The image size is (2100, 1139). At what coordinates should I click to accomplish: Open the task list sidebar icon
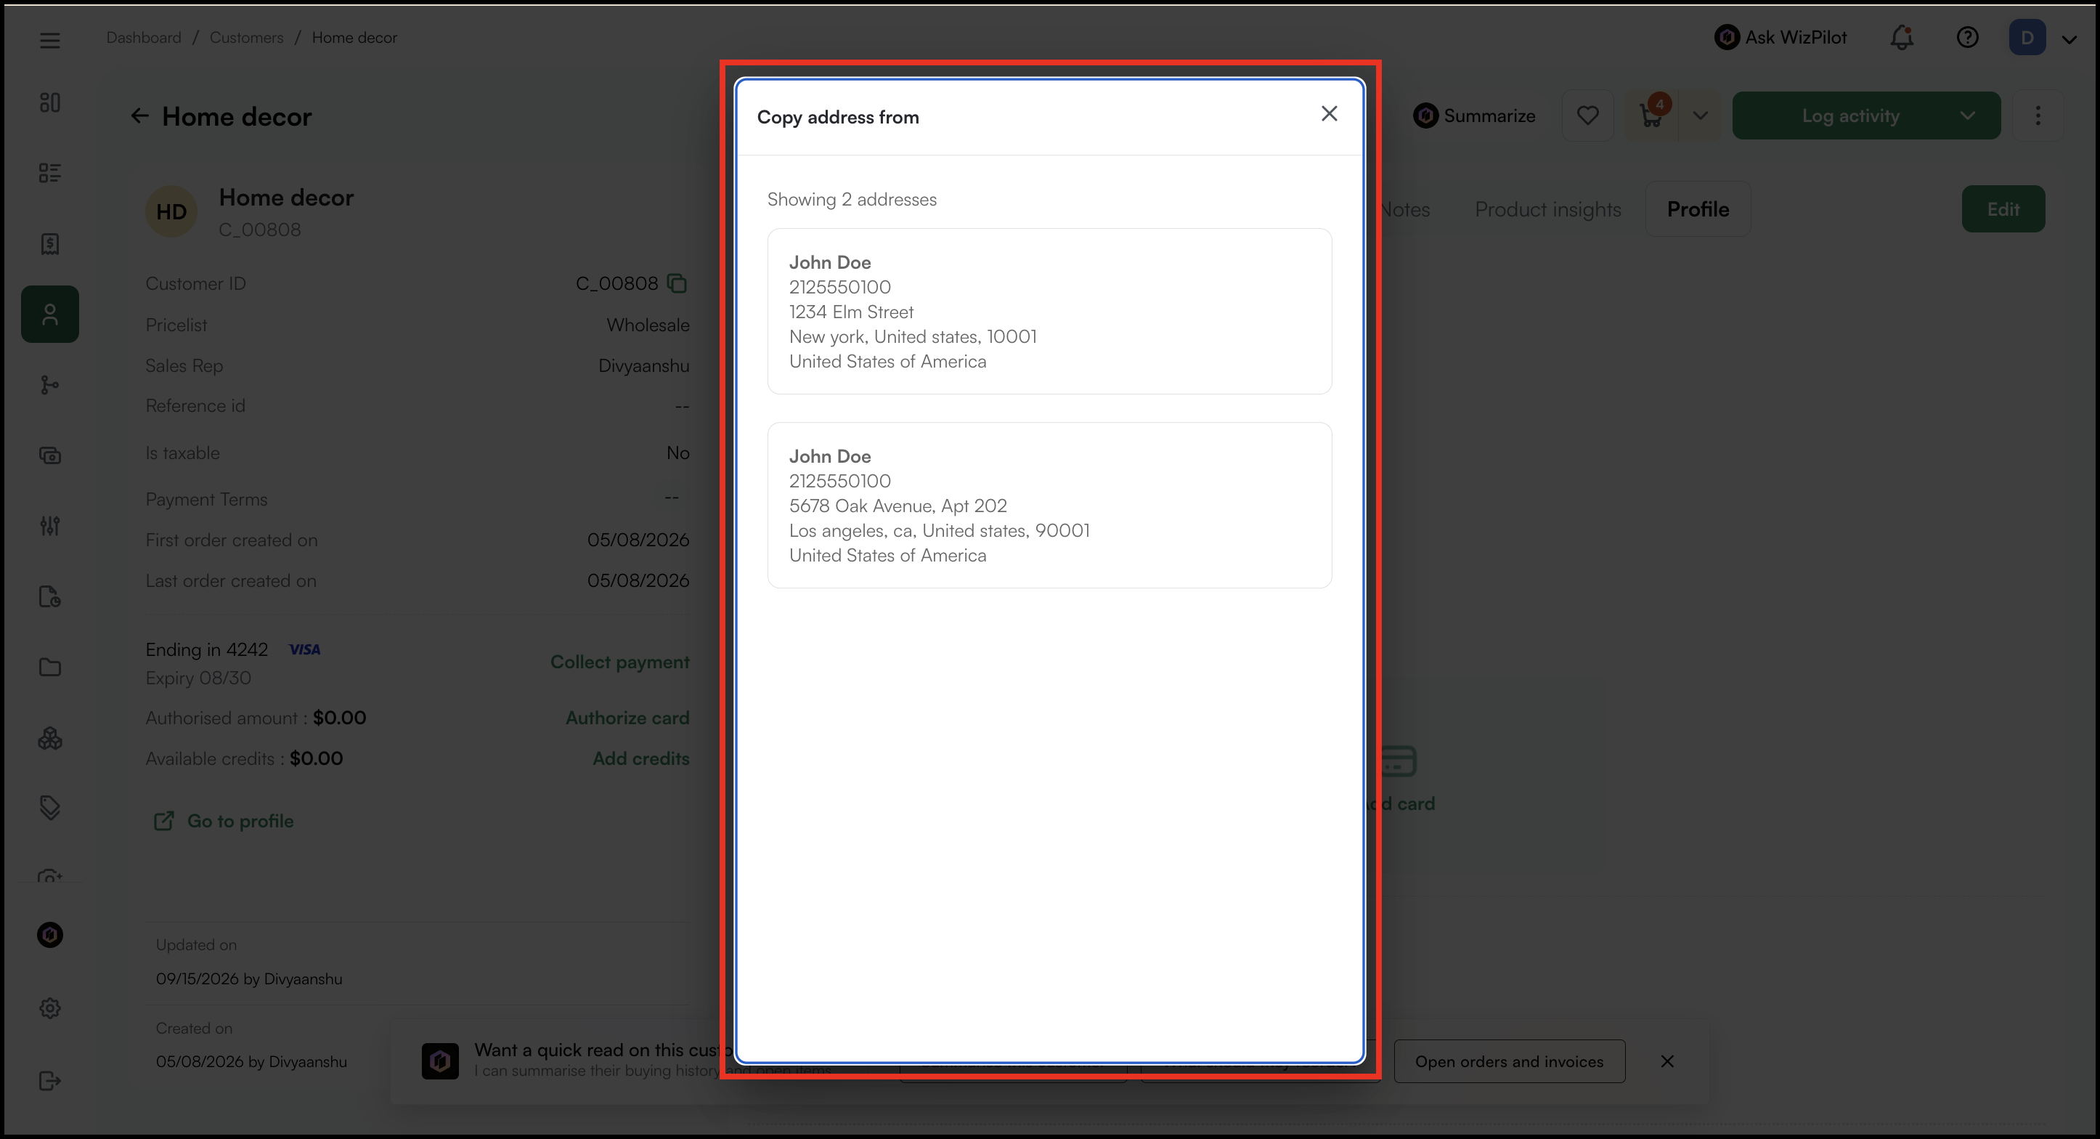(x=49, y=173)
